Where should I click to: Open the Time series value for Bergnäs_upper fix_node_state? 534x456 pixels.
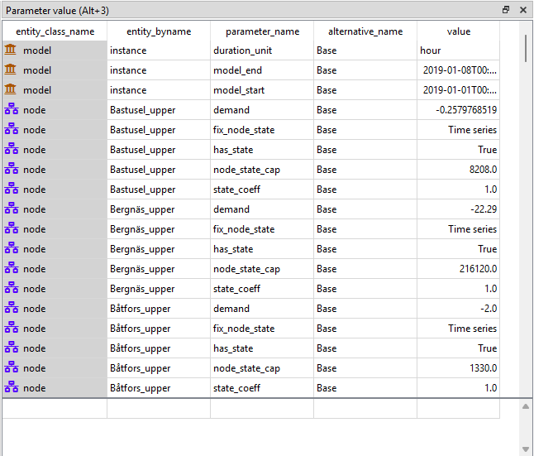coord(459,228)
